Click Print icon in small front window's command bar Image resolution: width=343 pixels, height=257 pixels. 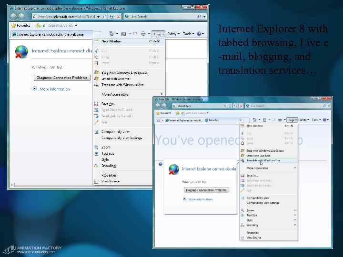tap(280, 120)
